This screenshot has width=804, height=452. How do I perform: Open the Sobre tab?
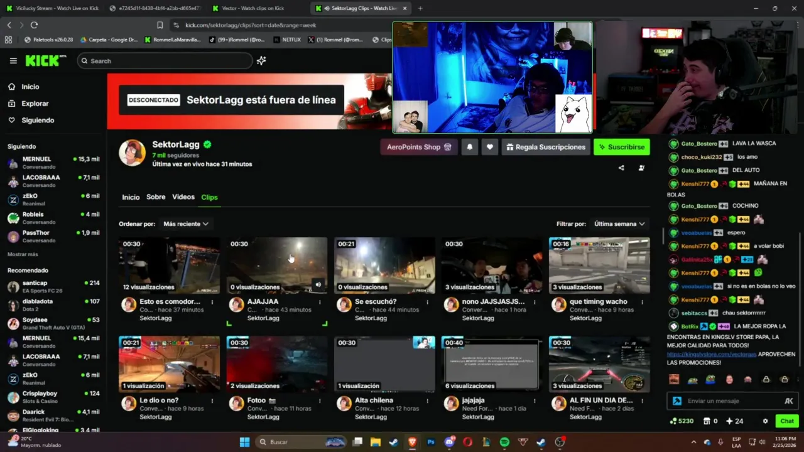point(156,197)
